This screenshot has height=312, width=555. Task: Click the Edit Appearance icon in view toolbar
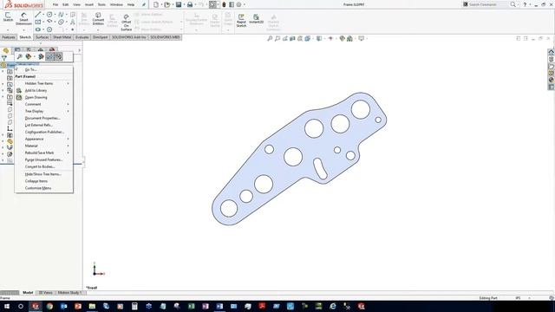pyautogui.click(x=342, y=38)
